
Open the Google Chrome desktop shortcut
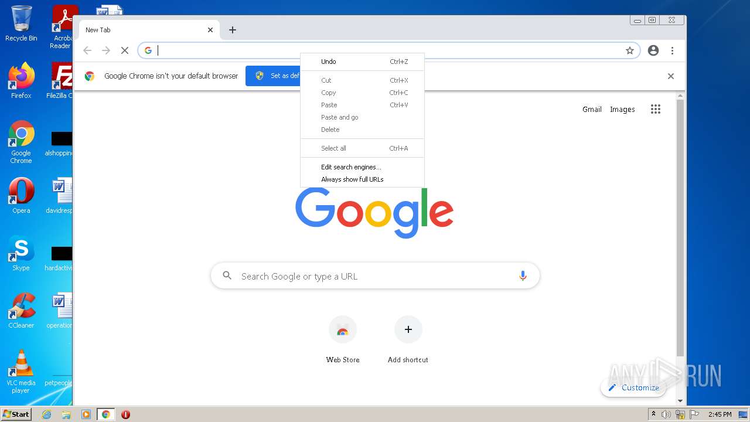pos(21,142)
